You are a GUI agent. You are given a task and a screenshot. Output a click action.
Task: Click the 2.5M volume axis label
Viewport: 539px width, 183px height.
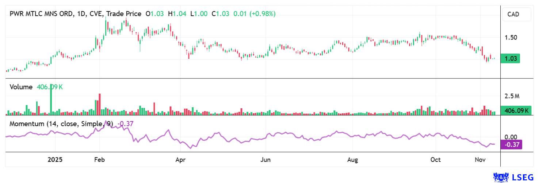click(x=512, y=96)
